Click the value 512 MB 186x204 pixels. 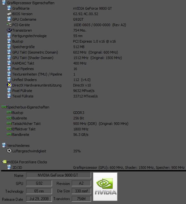[x=79, y=47]
